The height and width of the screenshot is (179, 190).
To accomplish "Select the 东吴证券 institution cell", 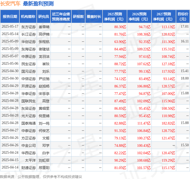I will pos(29,108).
